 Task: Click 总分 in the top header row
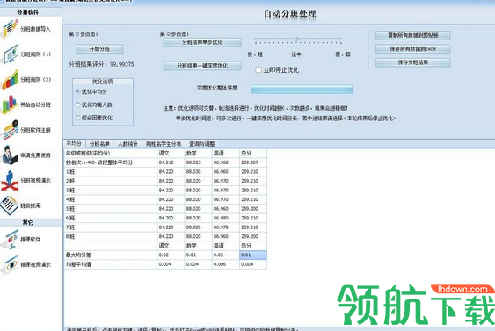[246, 153]
